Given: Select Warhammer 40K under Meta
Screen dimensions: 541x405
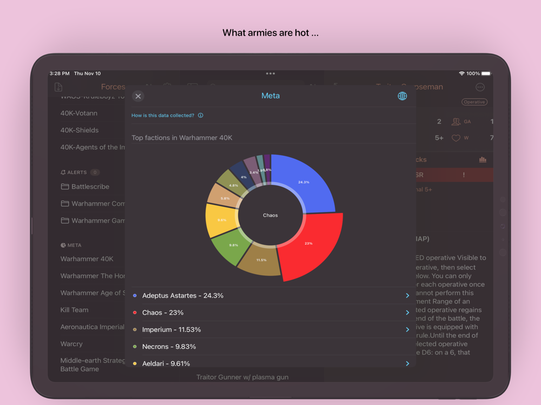Looking at the screenshot, I should pyautogui.click(x=87, y=259).
